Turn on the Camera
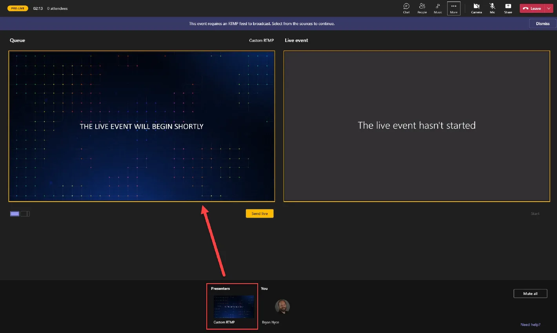Image resolution: width=557 pixels, height=333 pixels. click(x=477, y=8)
